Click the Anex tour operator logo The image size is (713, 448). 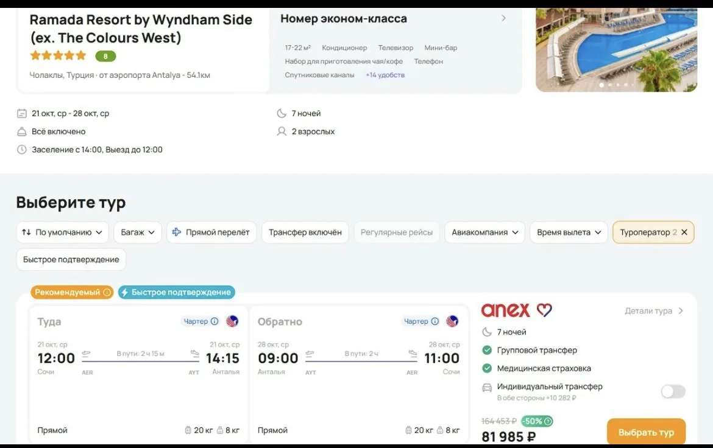coord(517,310)
